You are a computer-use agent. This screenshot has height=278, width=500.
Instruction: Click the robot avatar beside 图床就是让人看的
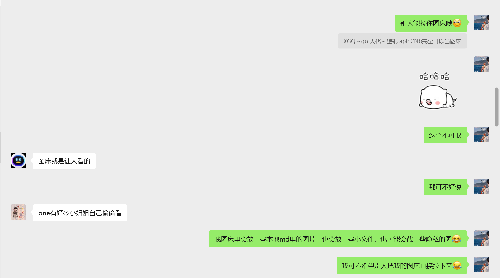(18, 160)
